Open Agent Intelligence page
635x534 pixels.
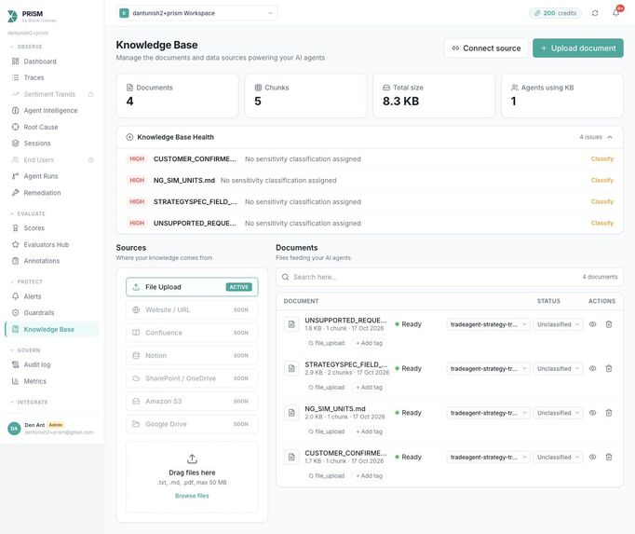(x=50, y=110)
